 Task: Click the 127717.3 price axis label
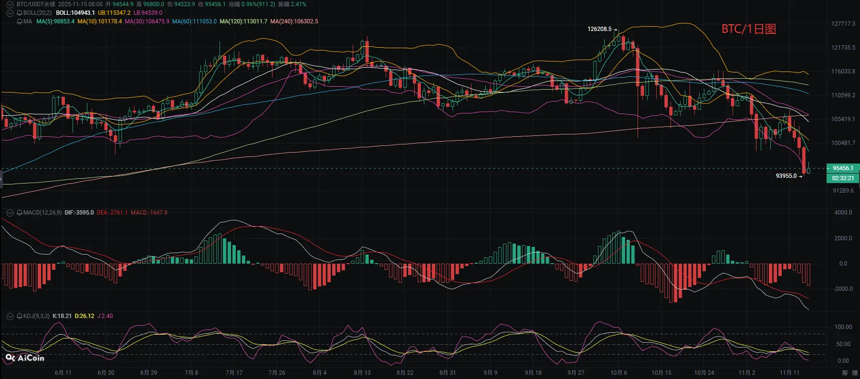point(843,24)
